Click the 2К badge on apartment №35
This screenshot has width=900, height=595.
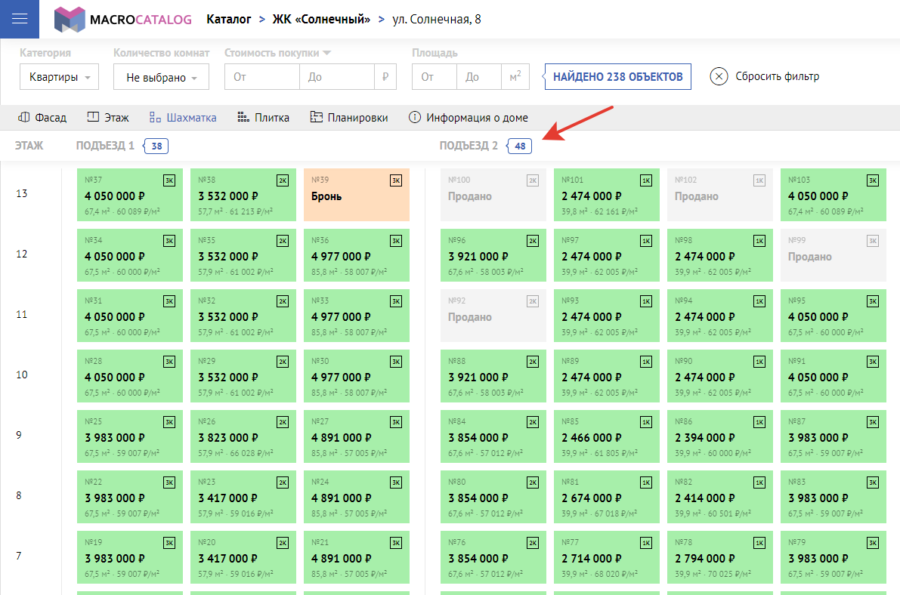point(283,241)
